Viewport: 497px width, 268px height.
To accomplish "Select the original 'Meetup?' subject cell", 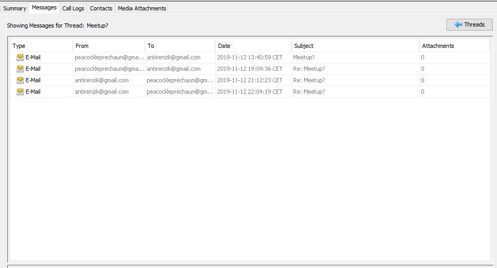I will 304,57.
